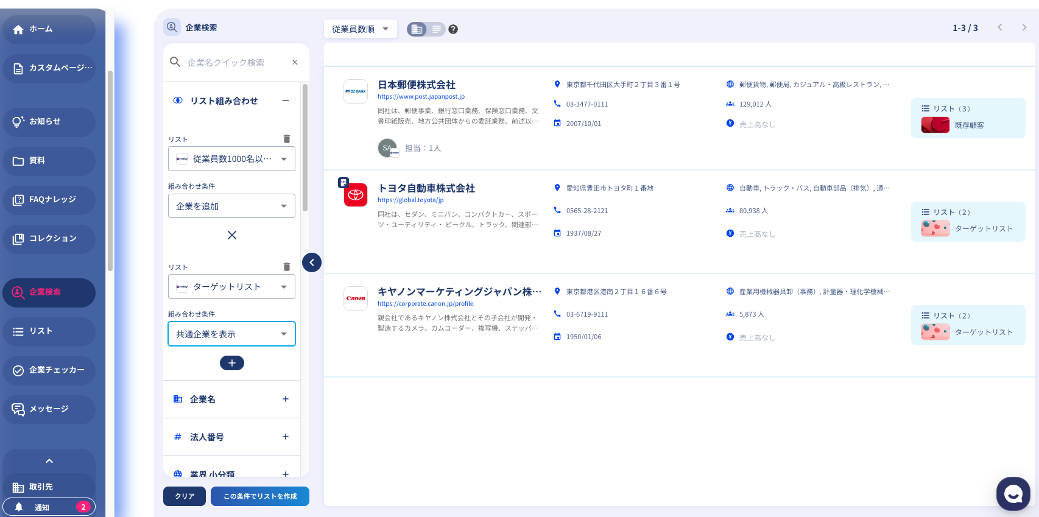Viewport: 1039px width, 517px height.
Task: Open 取引先 sidebar item
Action: (x=49, y=487)
